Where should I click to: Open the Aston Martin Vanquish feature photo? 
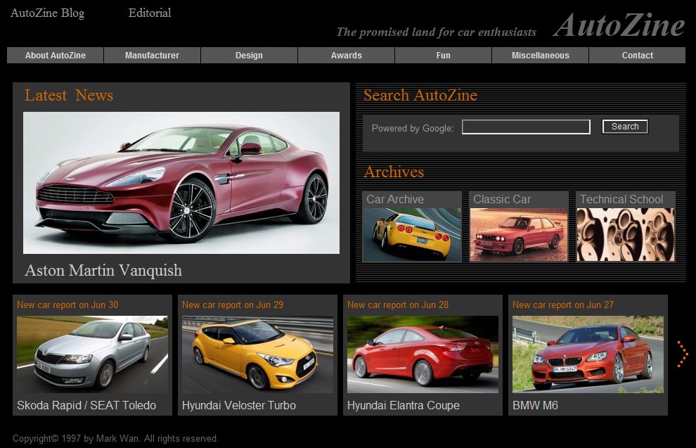point(181,182)
